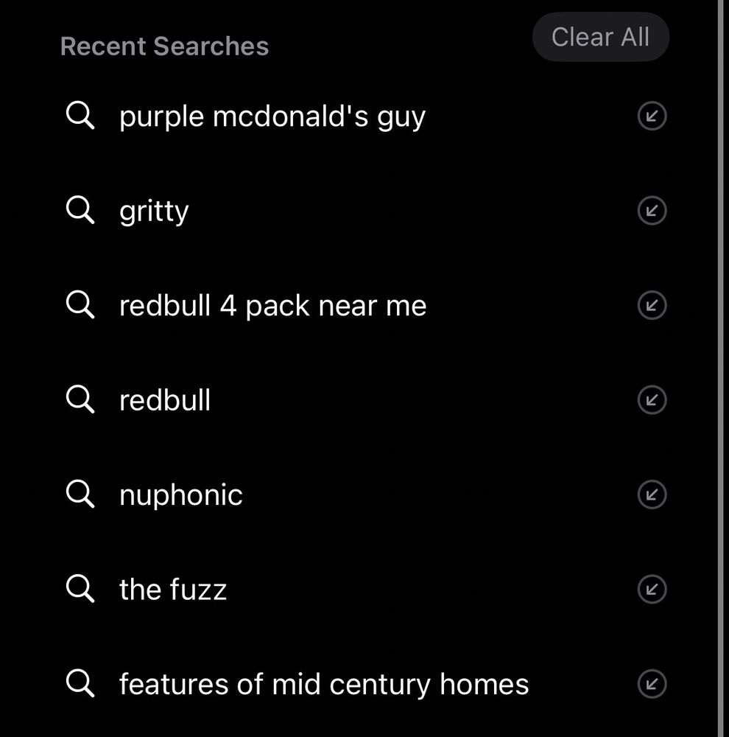Tap the insert arrow next to "nuphonic"
Viewport: 729px width, 737px height.
(x=651, y=495)
